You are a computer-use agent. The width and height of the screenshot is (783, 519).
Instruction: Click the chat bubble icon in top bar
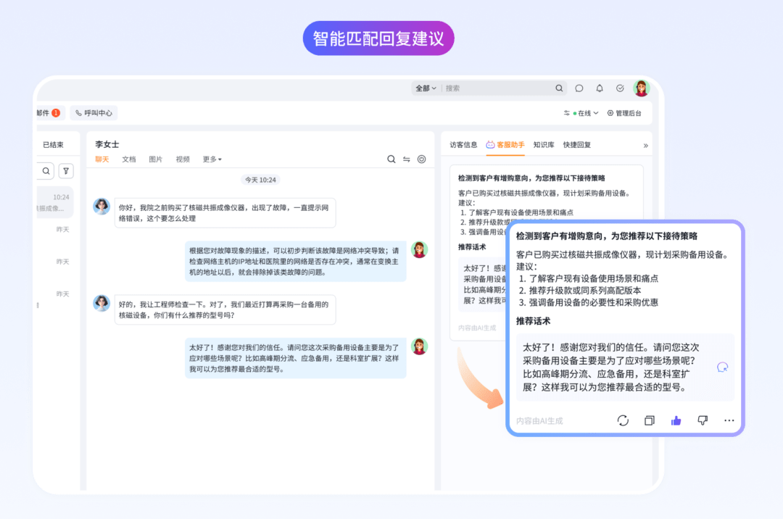coord(579,88)
